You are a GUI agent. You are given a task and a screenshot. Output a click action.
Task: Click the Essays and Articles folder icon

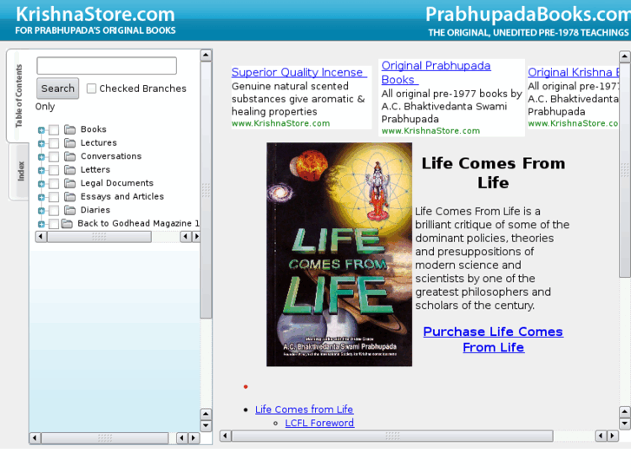pyautogui.click(x=70, y=196)
